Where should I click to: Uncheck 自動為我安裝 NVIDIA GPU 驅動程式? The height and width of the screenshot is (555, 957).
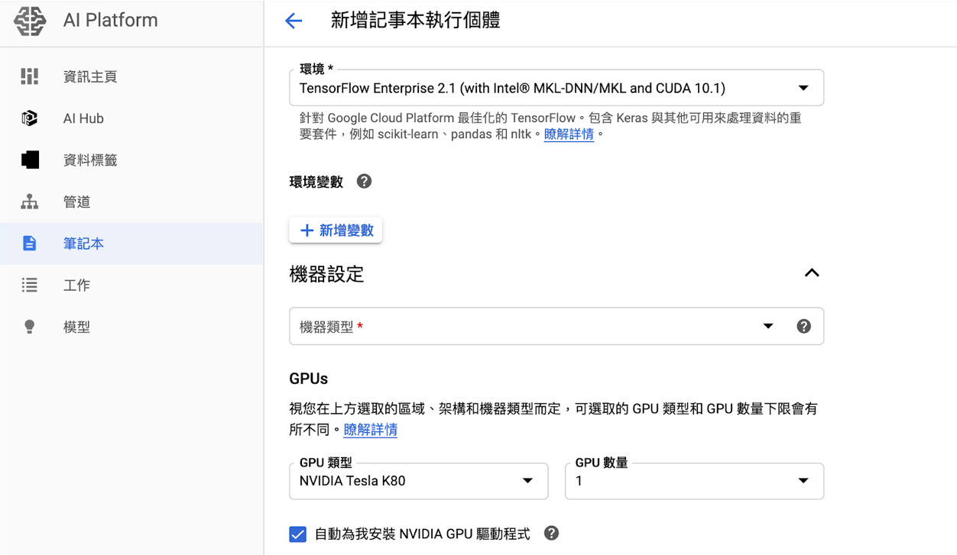pyautogui.click(x=298, y=534)
